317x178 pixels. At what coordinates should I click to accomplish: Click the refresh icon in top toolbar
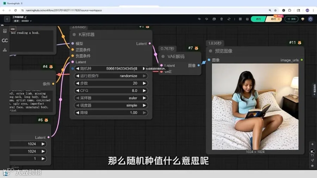click(x=229, y=19)
